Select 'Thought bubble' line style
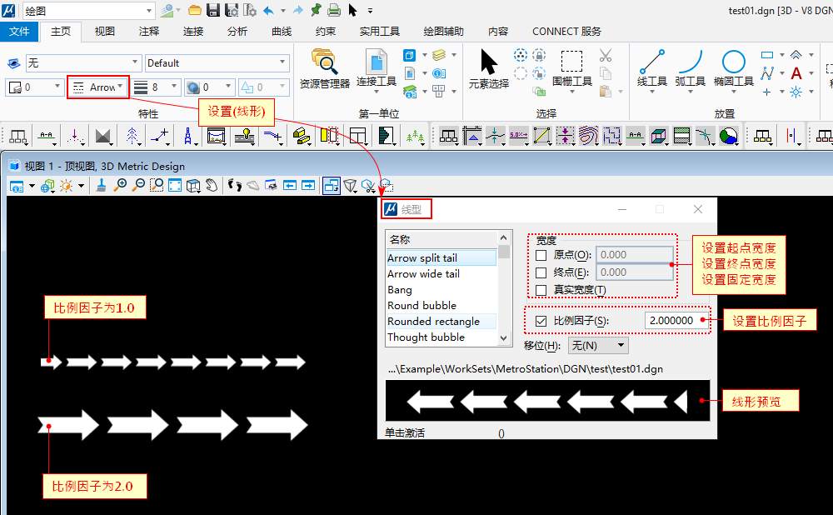833x515 pixels. 441,337
